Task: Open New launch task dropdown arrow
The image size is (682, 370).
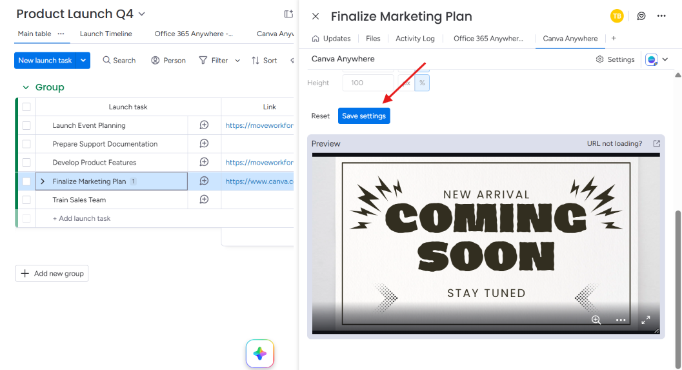Action: (x=83, y=61)
